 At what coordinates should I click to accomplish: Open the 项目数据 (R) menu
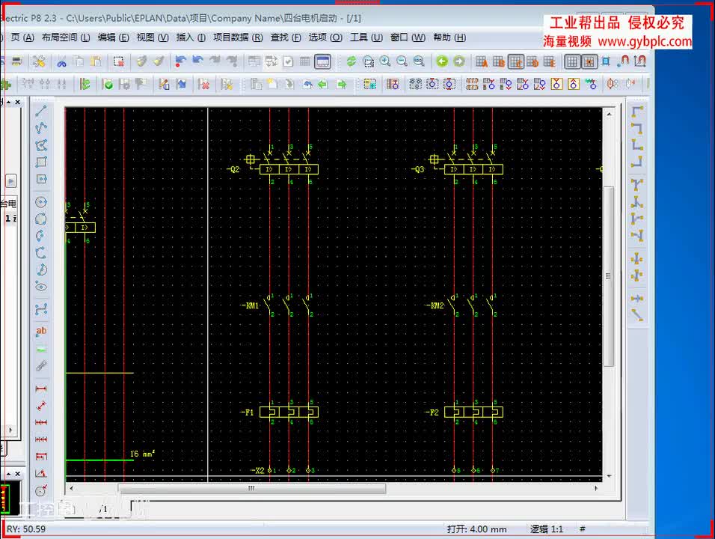click(x=238, y=37)
